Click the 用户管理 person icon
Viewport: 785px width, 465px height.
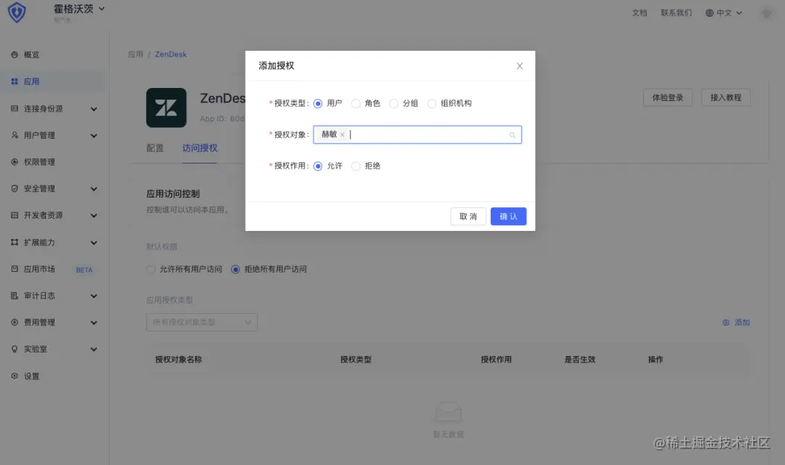[15, 135]
